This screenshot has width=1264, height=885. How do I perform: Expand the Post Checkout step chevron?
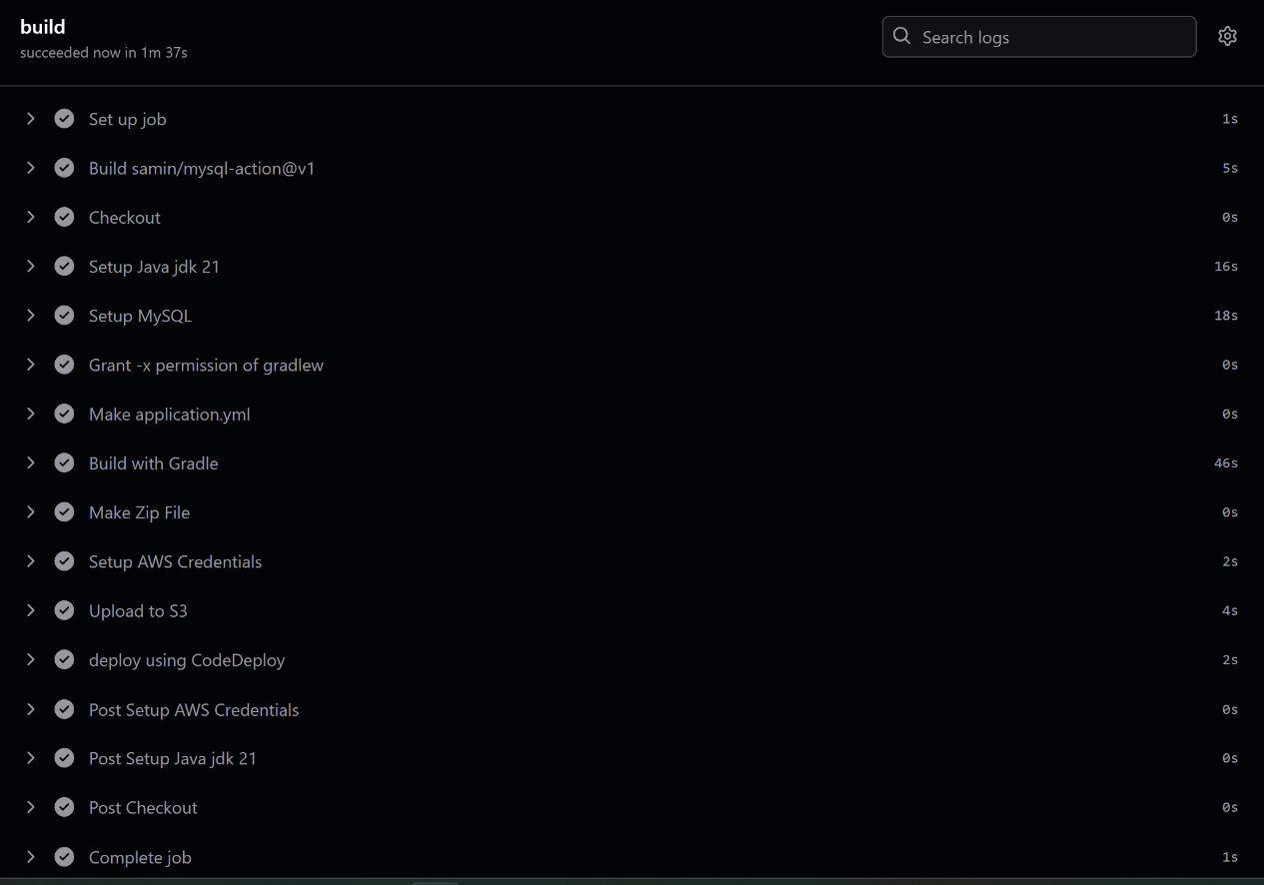pyautogui.click(x=31, y=807)
